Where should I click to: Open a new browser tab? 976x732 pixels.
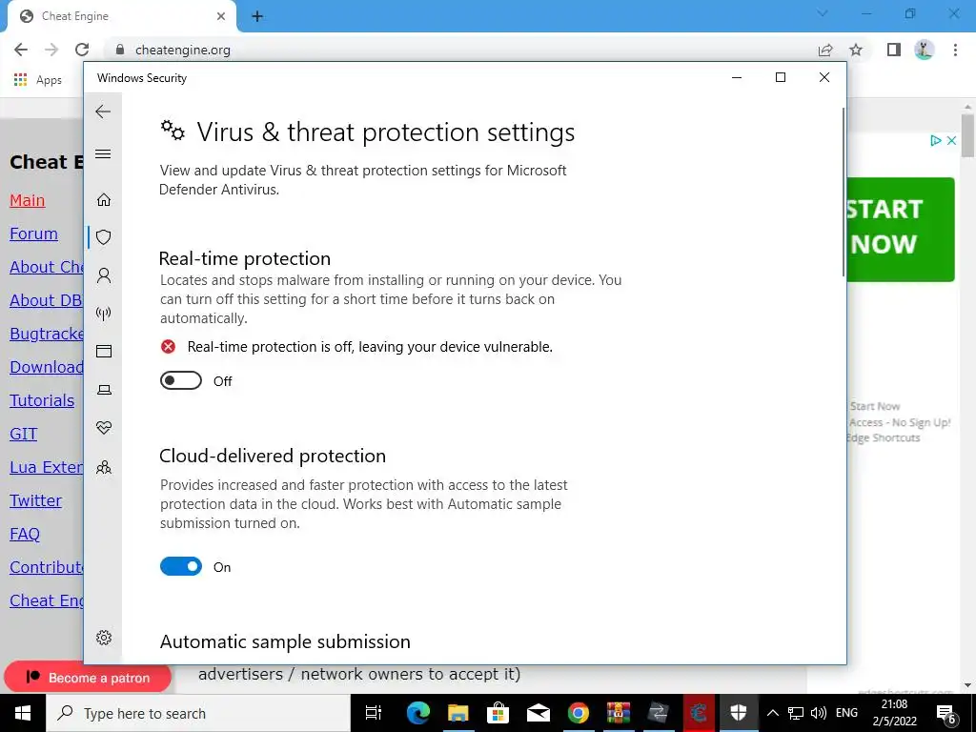257,17
